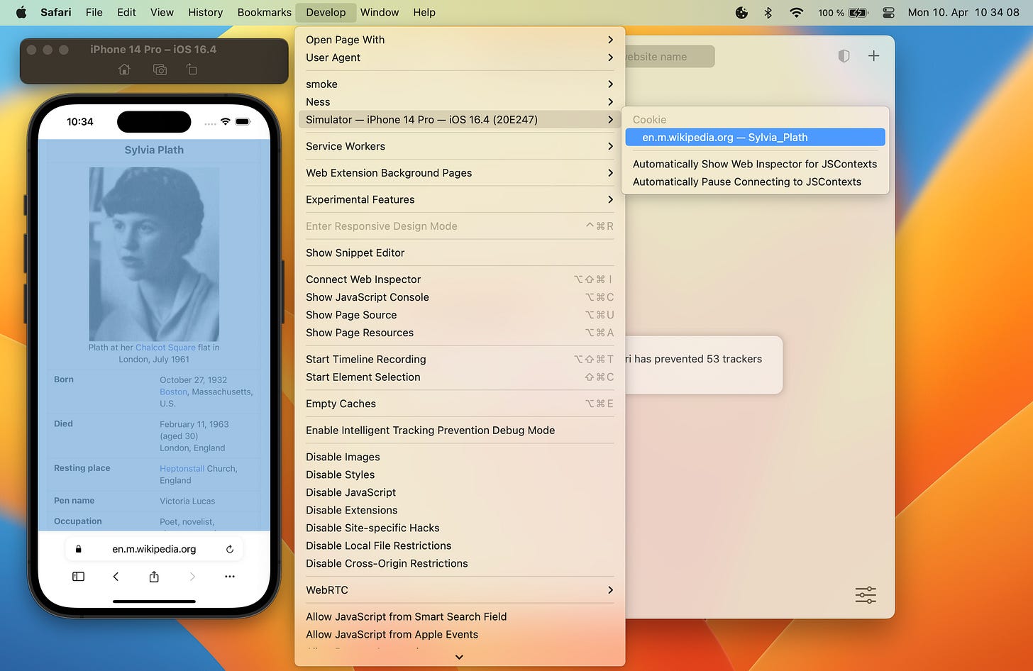The width and height of the screenshot is (1033, 671).
Task: Open the Heptonstall link
Action: (182, 469)
